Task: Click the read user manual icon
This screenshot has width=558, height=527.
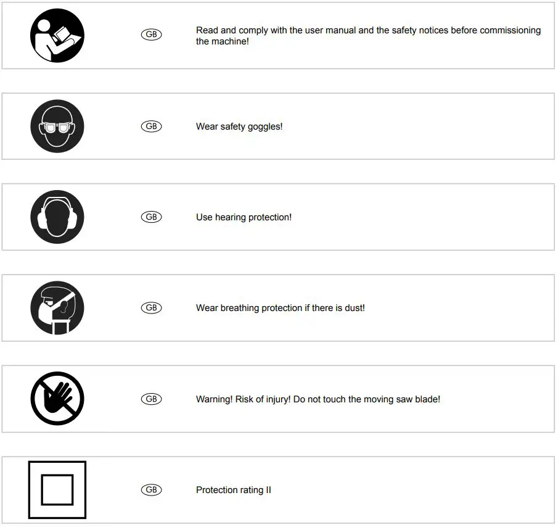Action: click(x=57, y=36)
